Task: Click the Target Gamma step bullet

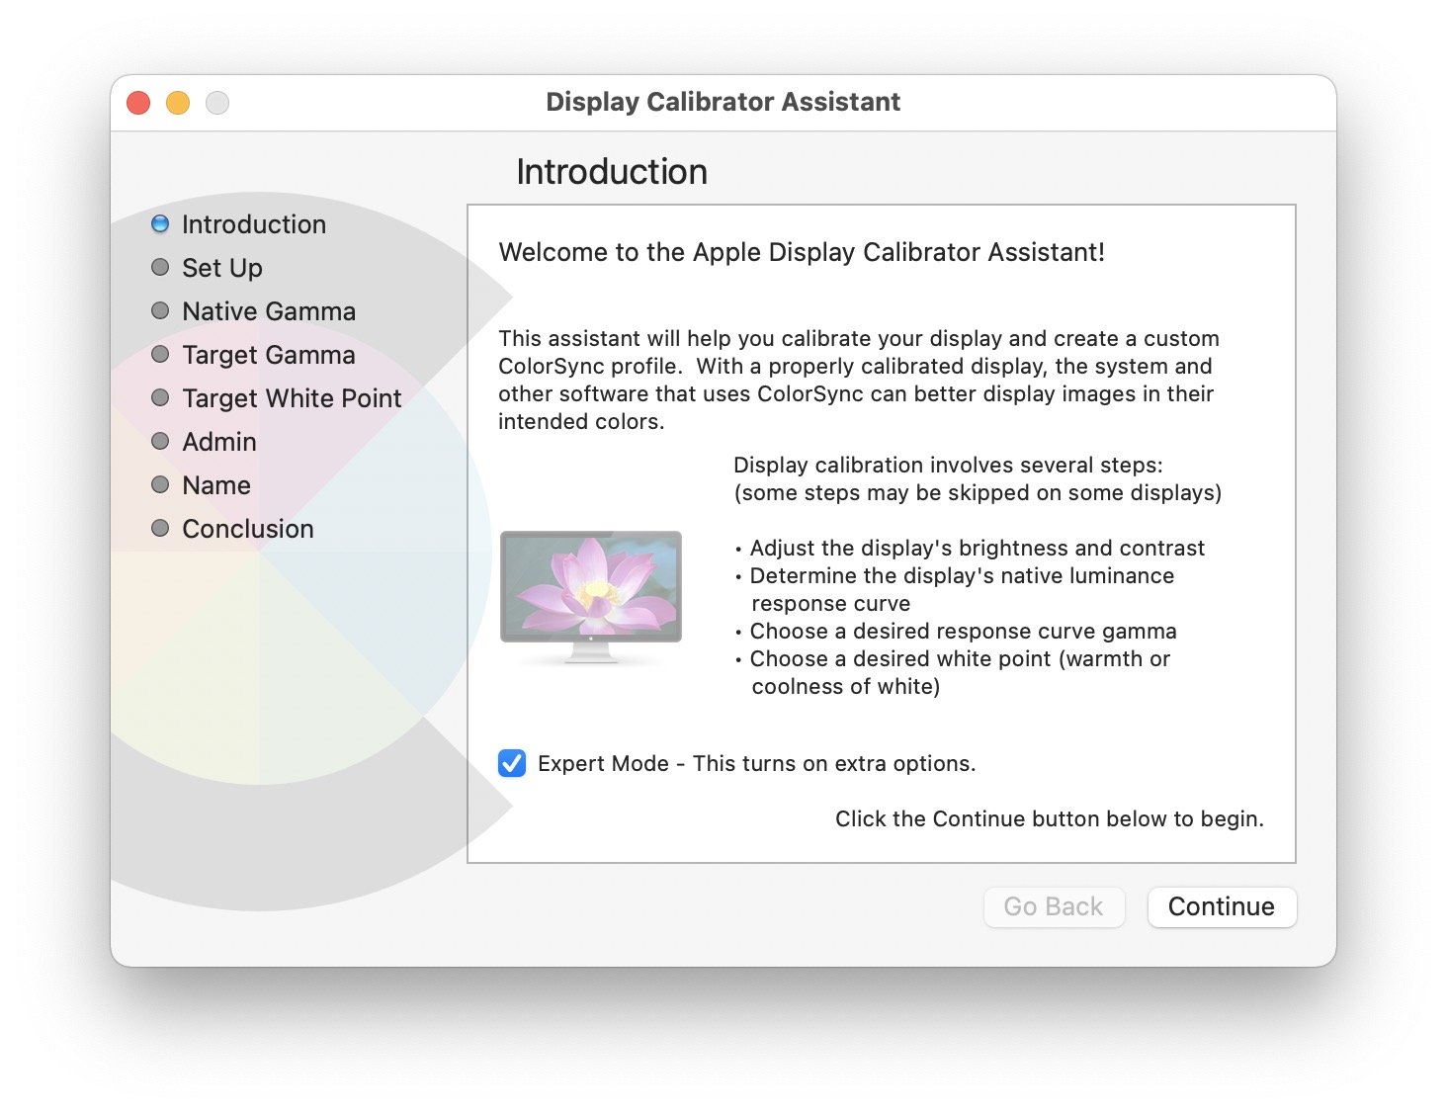Action: point(160,355)
